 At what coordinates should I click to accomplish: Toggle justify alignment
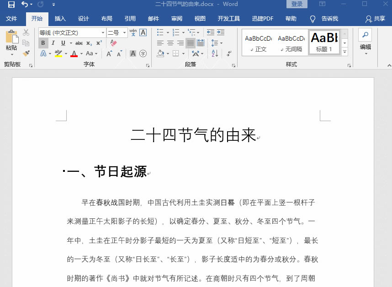coord(190,43)
